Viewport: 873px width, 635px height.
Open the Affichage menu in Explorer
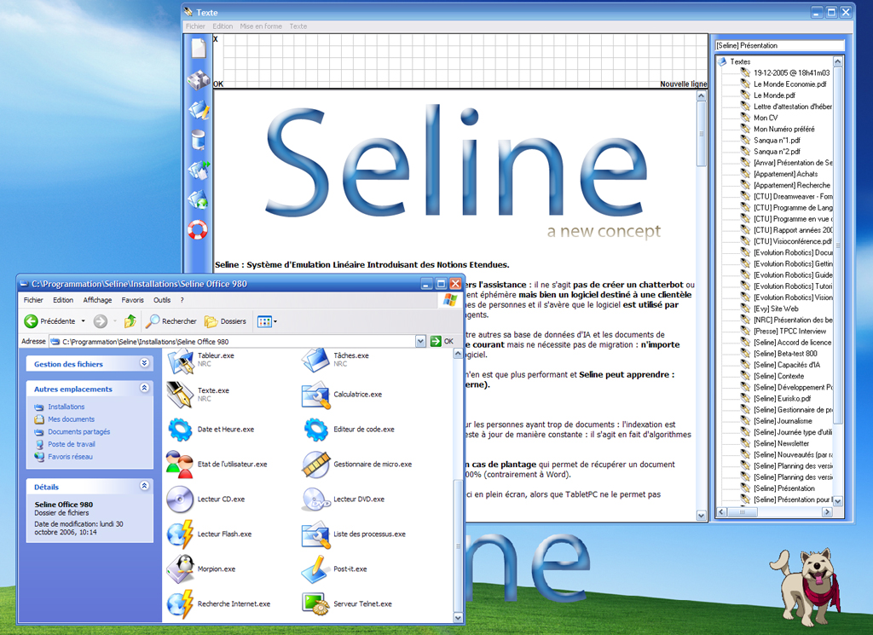(x=97, y=300)
